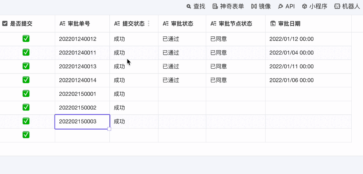Open the 提交状态 column options menu dots
Viewport: 363px width, 174px height.
pyautogui.click(x=148, y=24)
